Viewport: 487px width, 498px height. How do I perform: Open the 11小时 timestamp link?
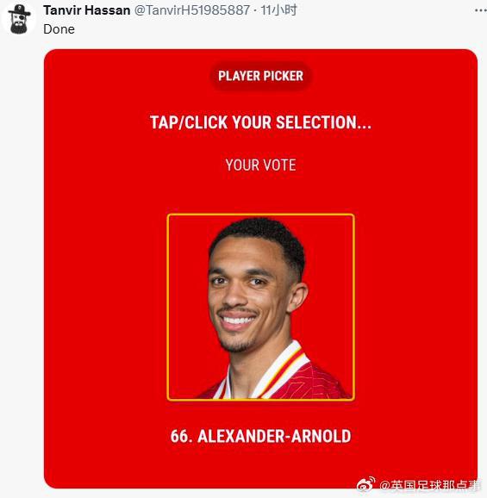tap(278, 10)
